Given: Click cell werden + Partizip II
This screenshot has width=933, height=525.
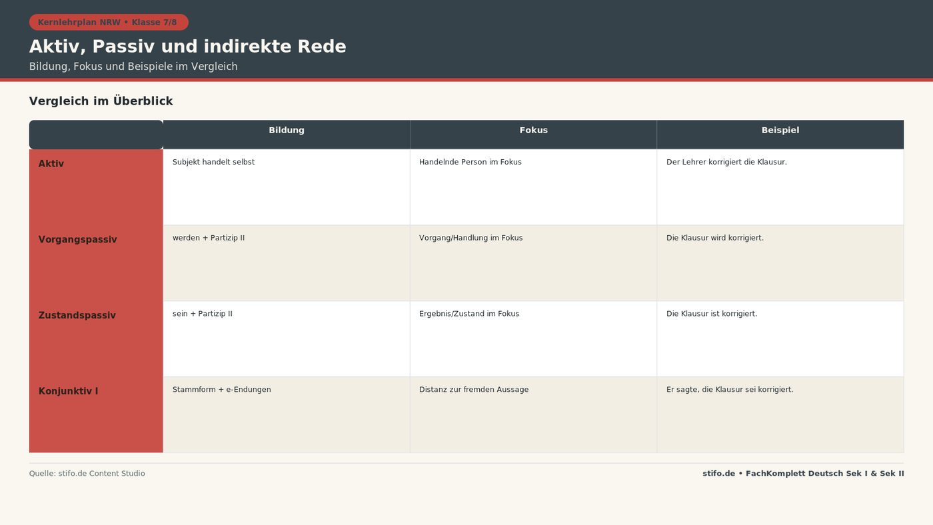Looking at the screenshot, I should (x=287, y=263).
